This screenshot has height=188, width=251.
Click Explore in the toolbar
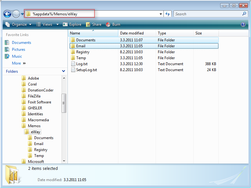(x=72, y=24)
